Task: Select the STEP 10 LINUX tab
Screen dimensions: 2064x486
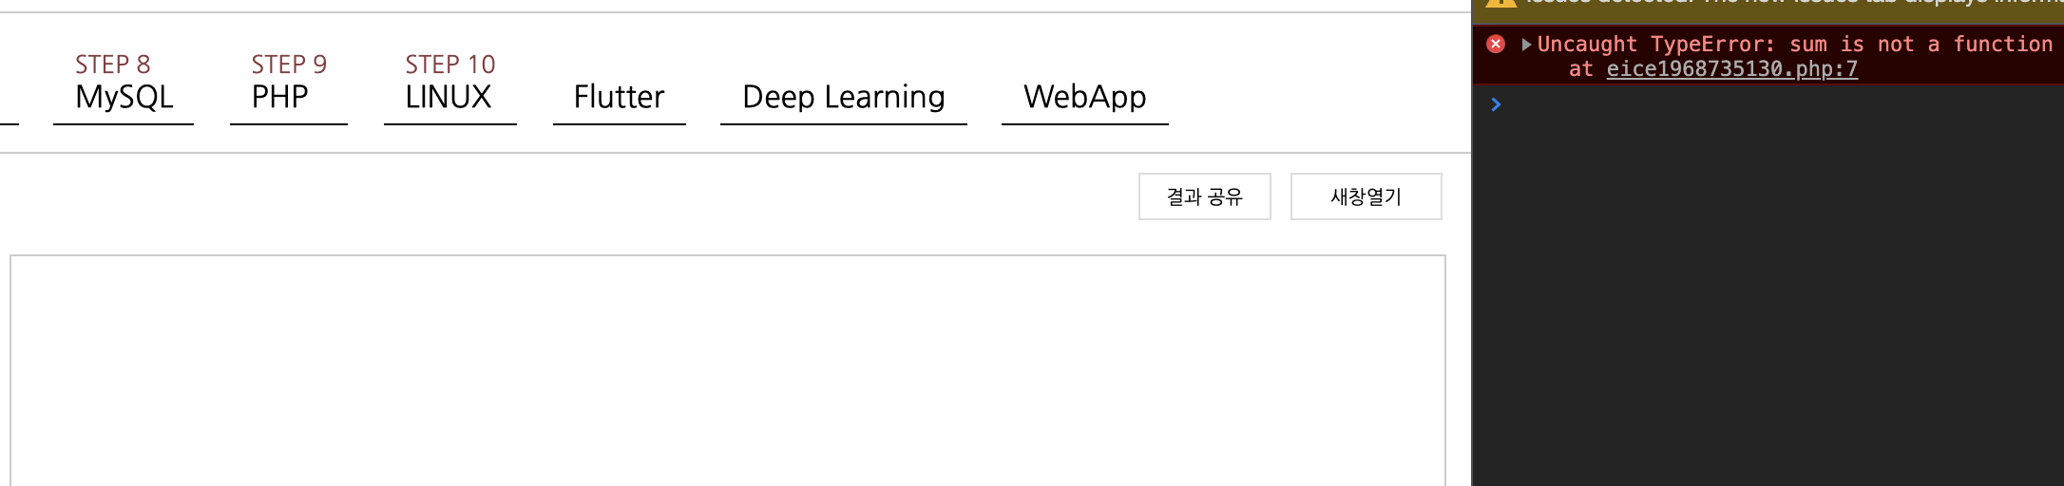Action: pyautogui.click(x=450, y=84)
